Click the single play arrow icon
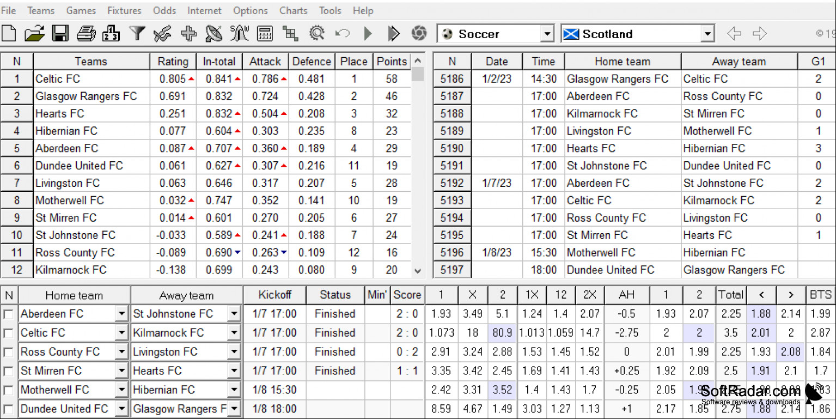Screen dimensions: 836x419 (x=368, y=34)
